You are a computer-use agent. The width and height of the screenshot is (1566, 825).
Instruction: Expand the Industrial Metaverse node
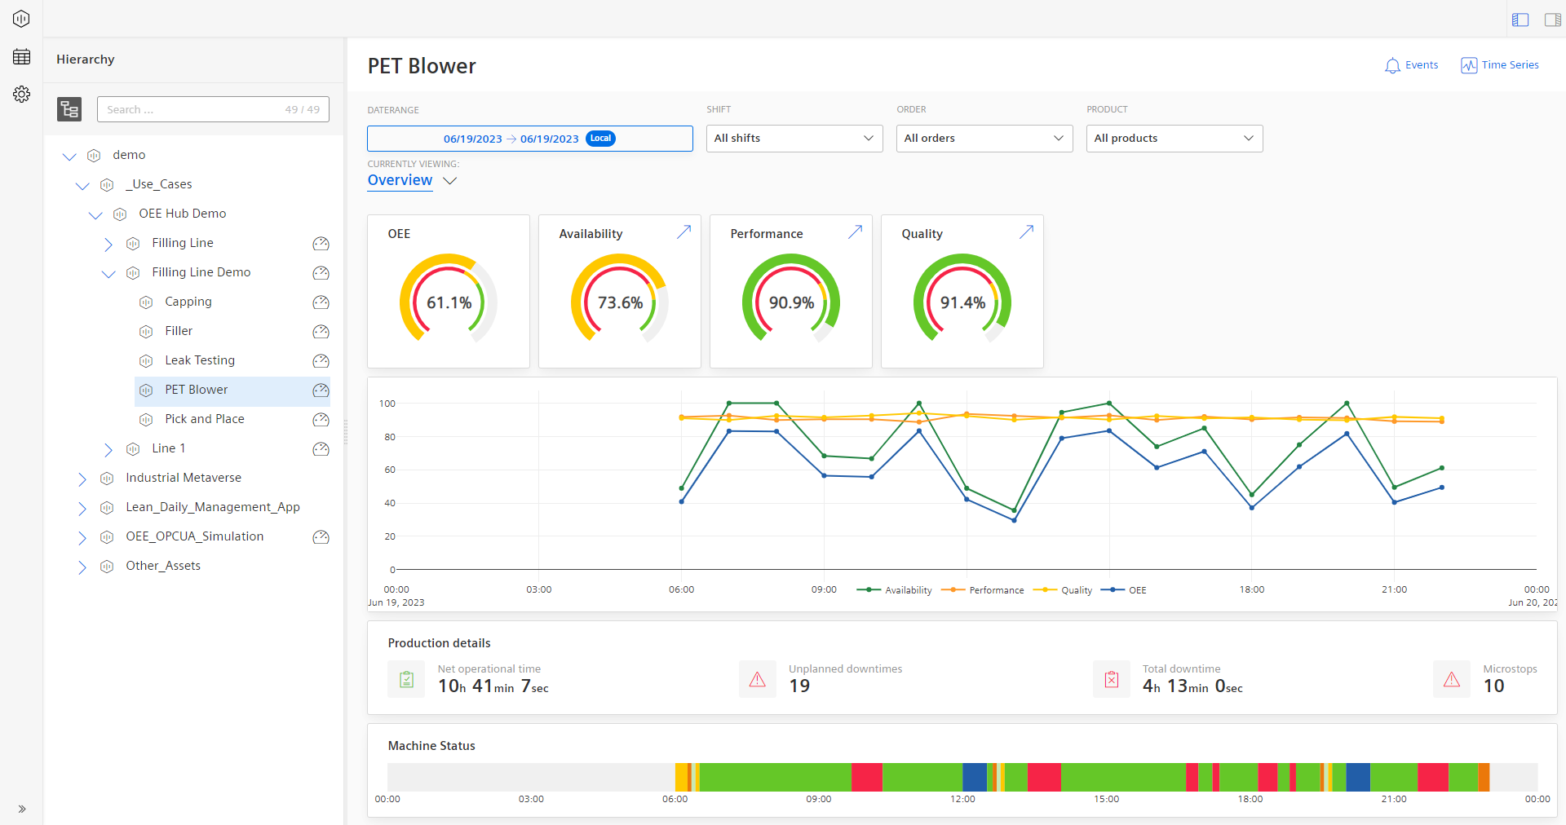82,479
